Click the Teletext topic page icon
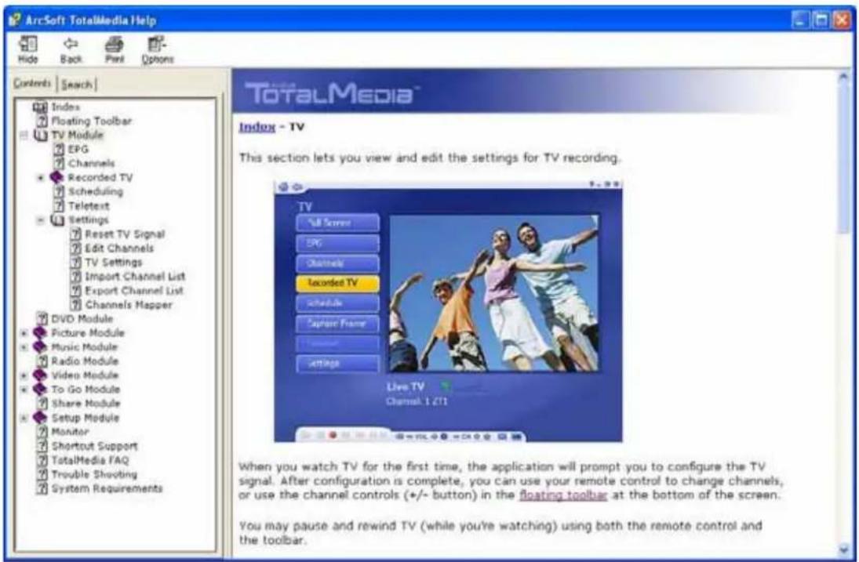 point(59,206)
